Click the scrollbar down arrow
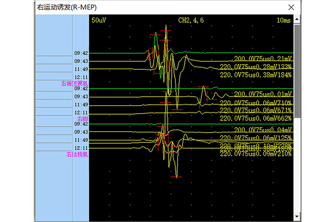Image resolution: width=336 pixels, height=222 pixels. tap(297, 217)
